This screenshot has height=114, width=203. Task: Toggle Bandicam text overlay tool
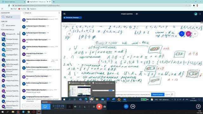89,107
